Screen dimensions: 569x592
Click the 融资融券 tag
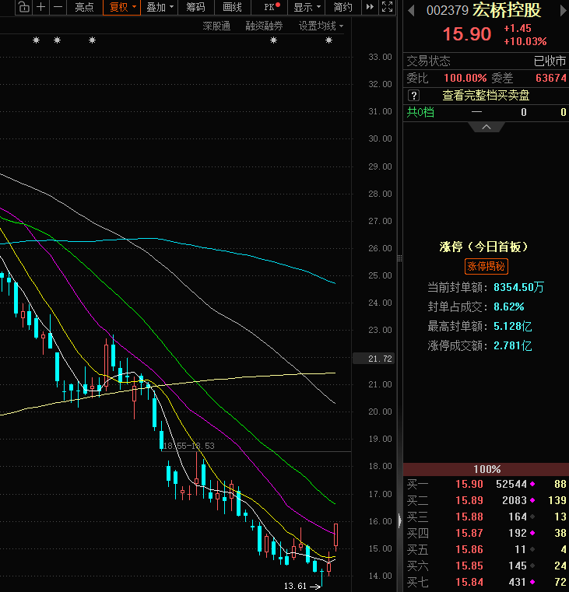click(x=264, y=26)
